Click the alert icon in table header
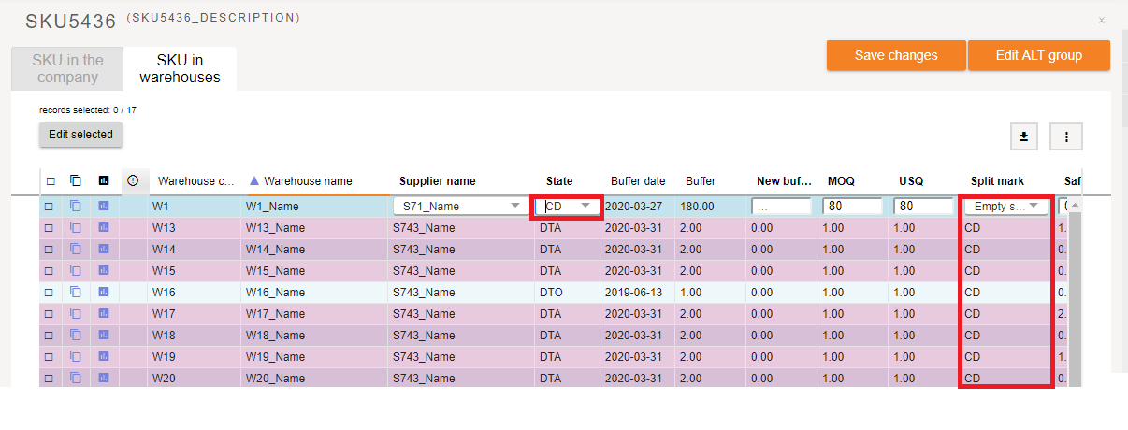 [133, 180]
